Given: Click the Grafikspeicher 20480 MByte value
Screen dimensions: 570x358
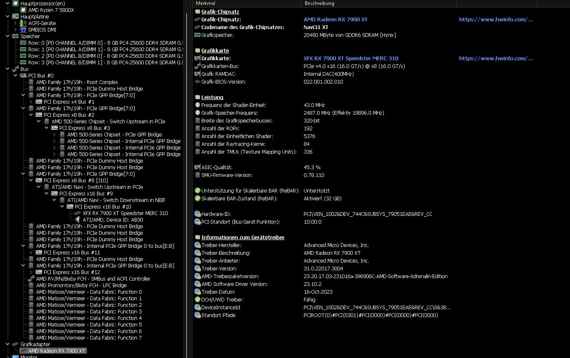Looking at the screenshot, I should point(350,35).
